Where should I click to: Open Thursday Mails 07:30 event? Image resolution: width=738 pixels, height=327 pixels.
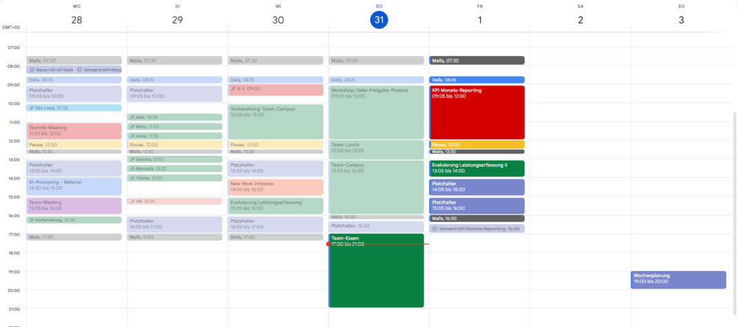point(376,61)
